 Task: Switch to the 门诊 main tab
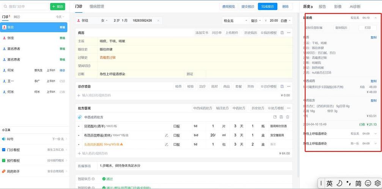pyautogui.click(x=79, y=6)
